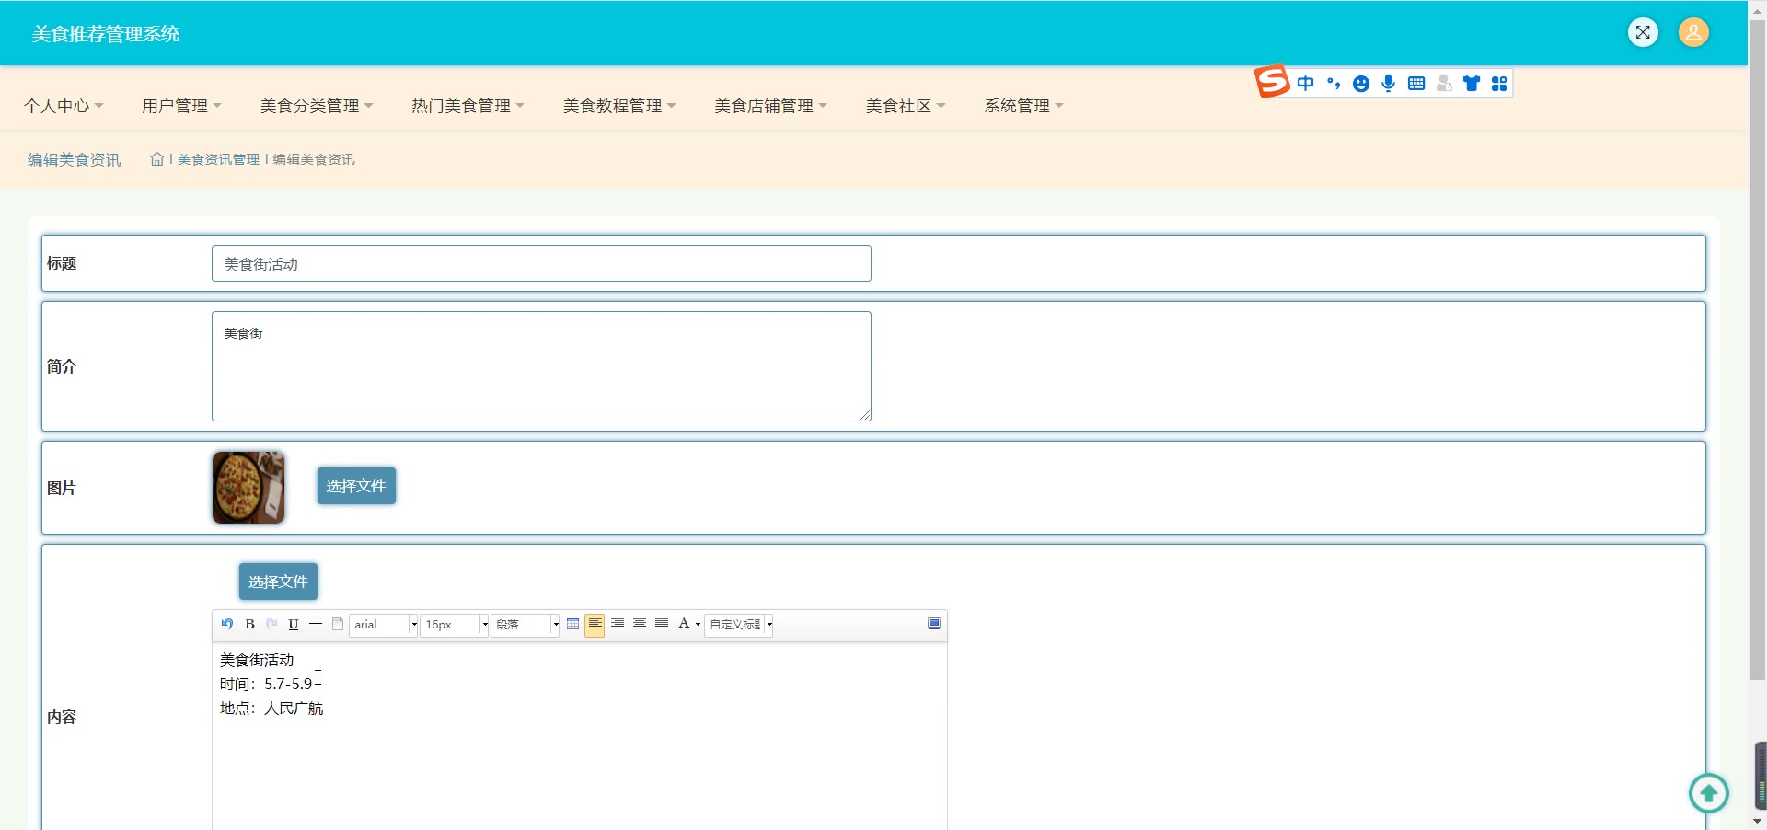Image resolution: width=1767 pixels, height=830 pixels.
Task: Open 美食资讯管理 breadcrumb link
Action: [x=218, y=159]
